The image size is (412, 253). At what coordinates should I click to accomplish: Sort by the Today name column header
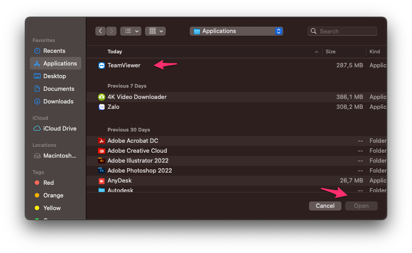click(x=115, y=52)
